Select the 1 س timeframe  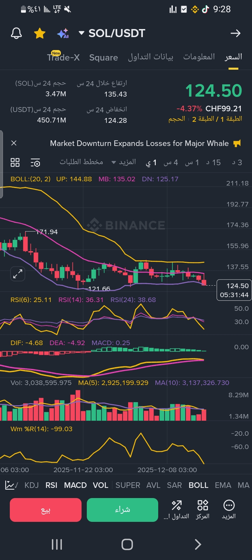point(192,162)
